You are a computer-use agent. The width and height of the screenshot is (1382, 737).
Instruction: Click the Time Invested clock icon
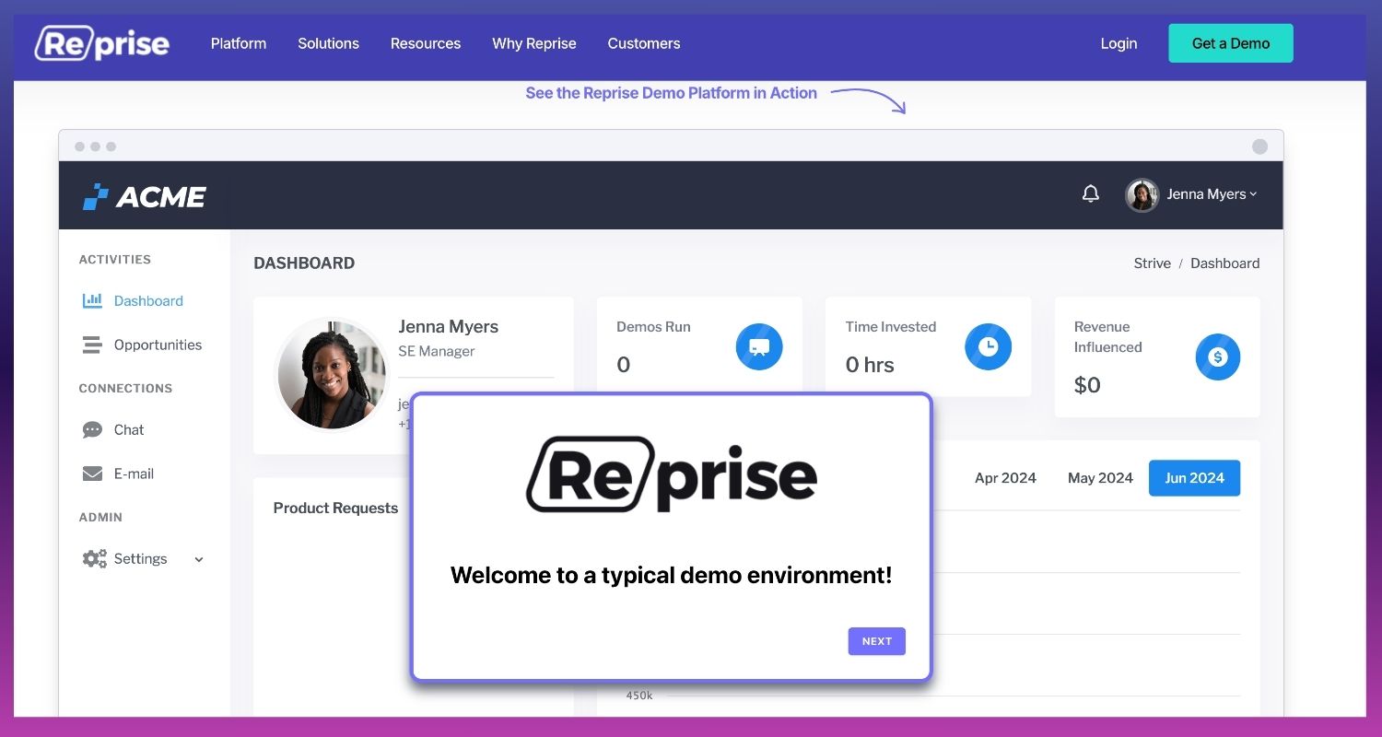(x=988, y=347)
